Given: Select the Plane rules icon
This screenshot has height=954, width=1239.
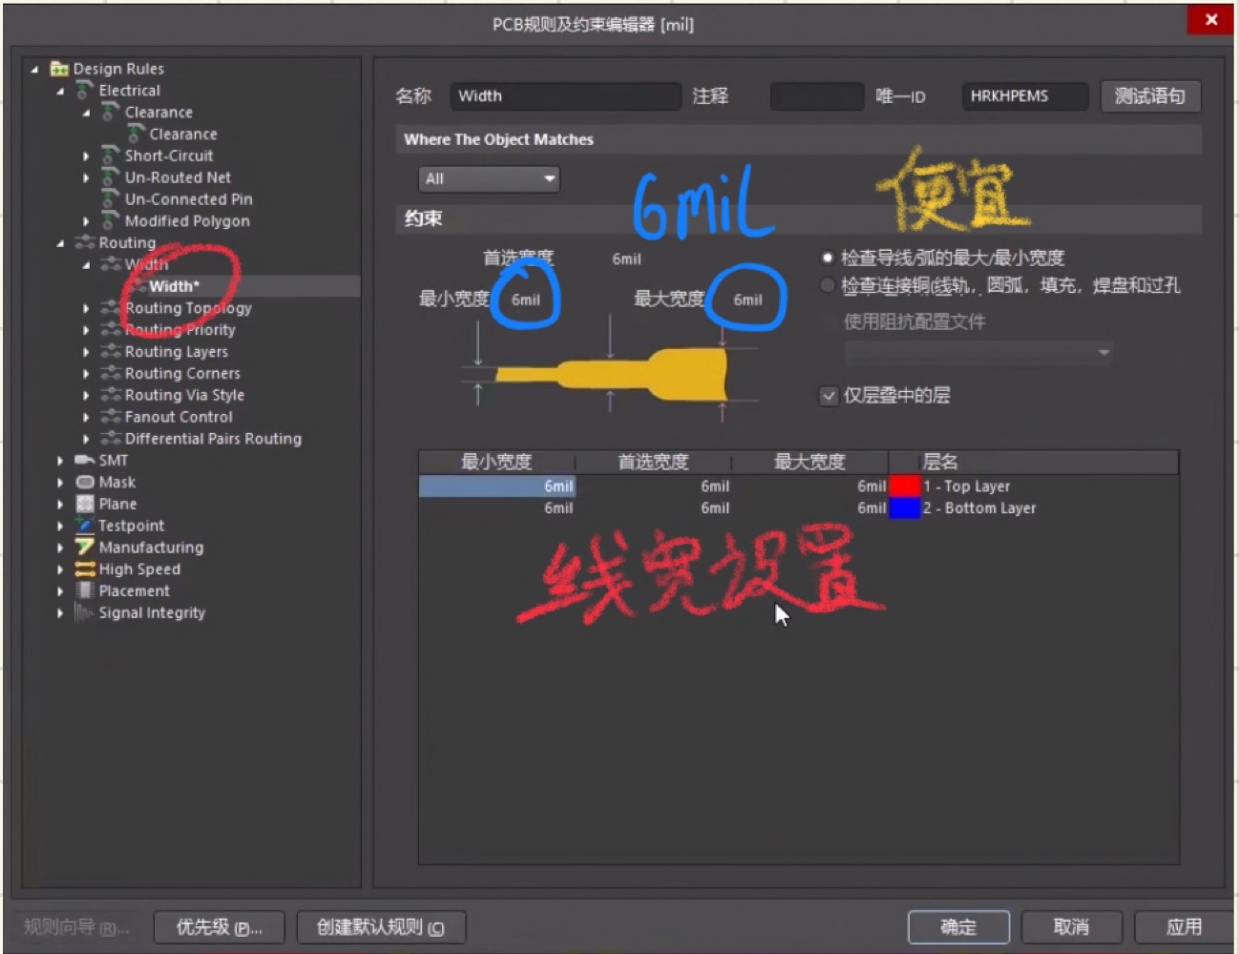Looking at the screenshot, I should [85, 504].
